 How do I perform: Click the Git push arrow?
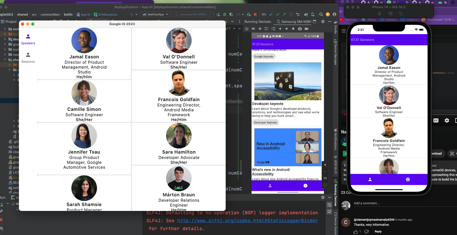pos(284,15)
